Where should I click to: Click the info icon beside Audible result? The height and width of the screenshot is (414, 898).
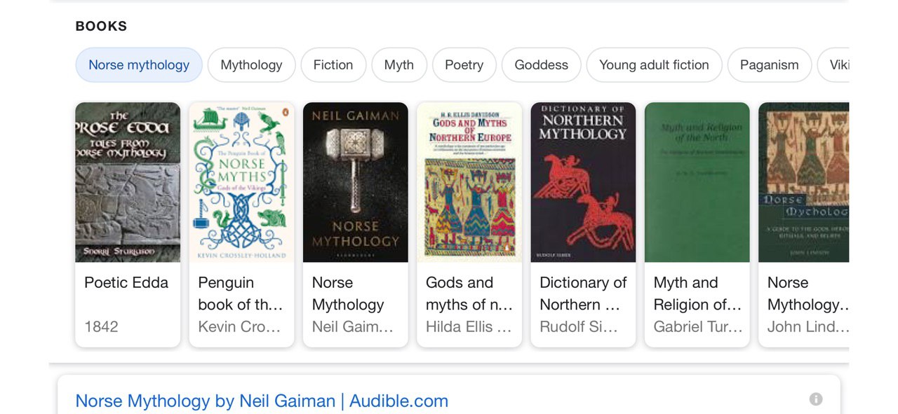click(x=815, y=399)
